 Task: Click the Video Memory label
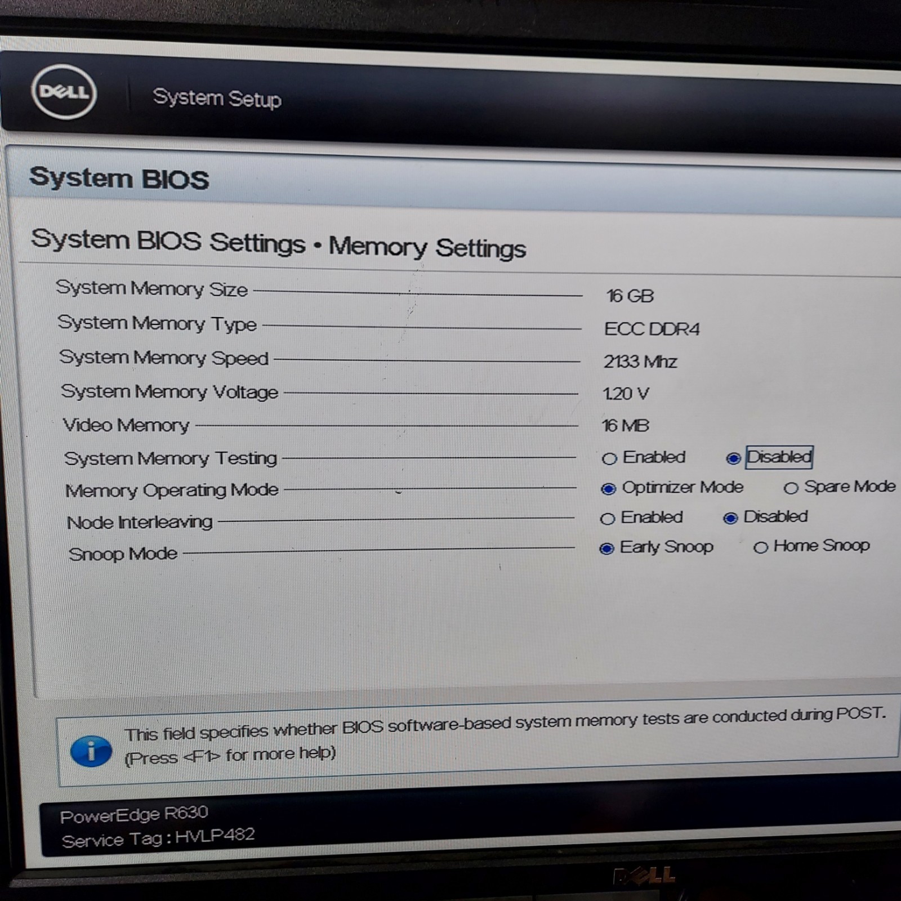pos(126,425)
